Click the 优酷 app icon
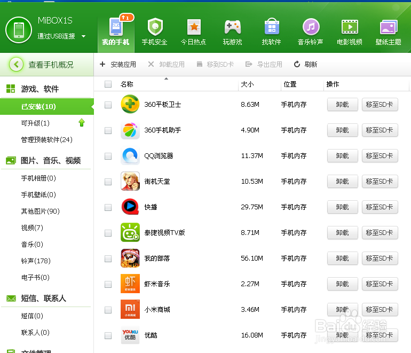Viewport: 411px width, 353px height. 130,335
